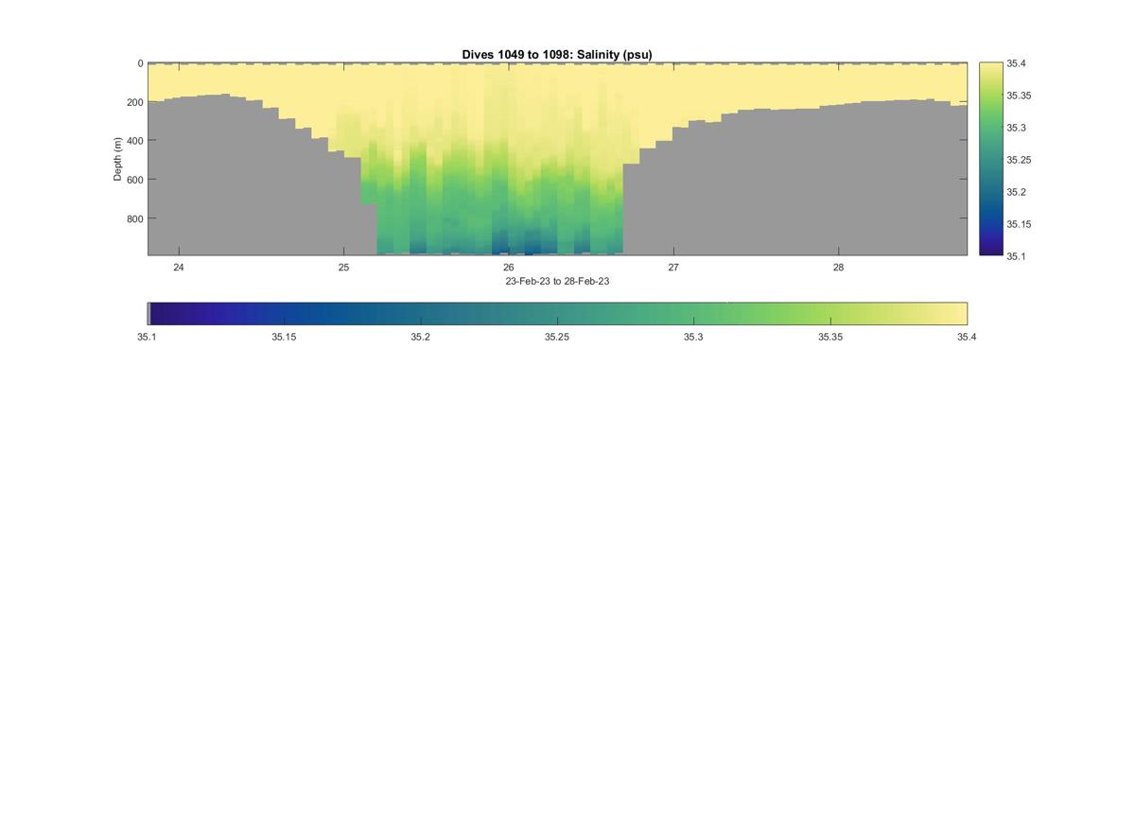Click horizontal colorbar label 35.3
Screen dimensions: 1135x837
(x=694, y=337)
